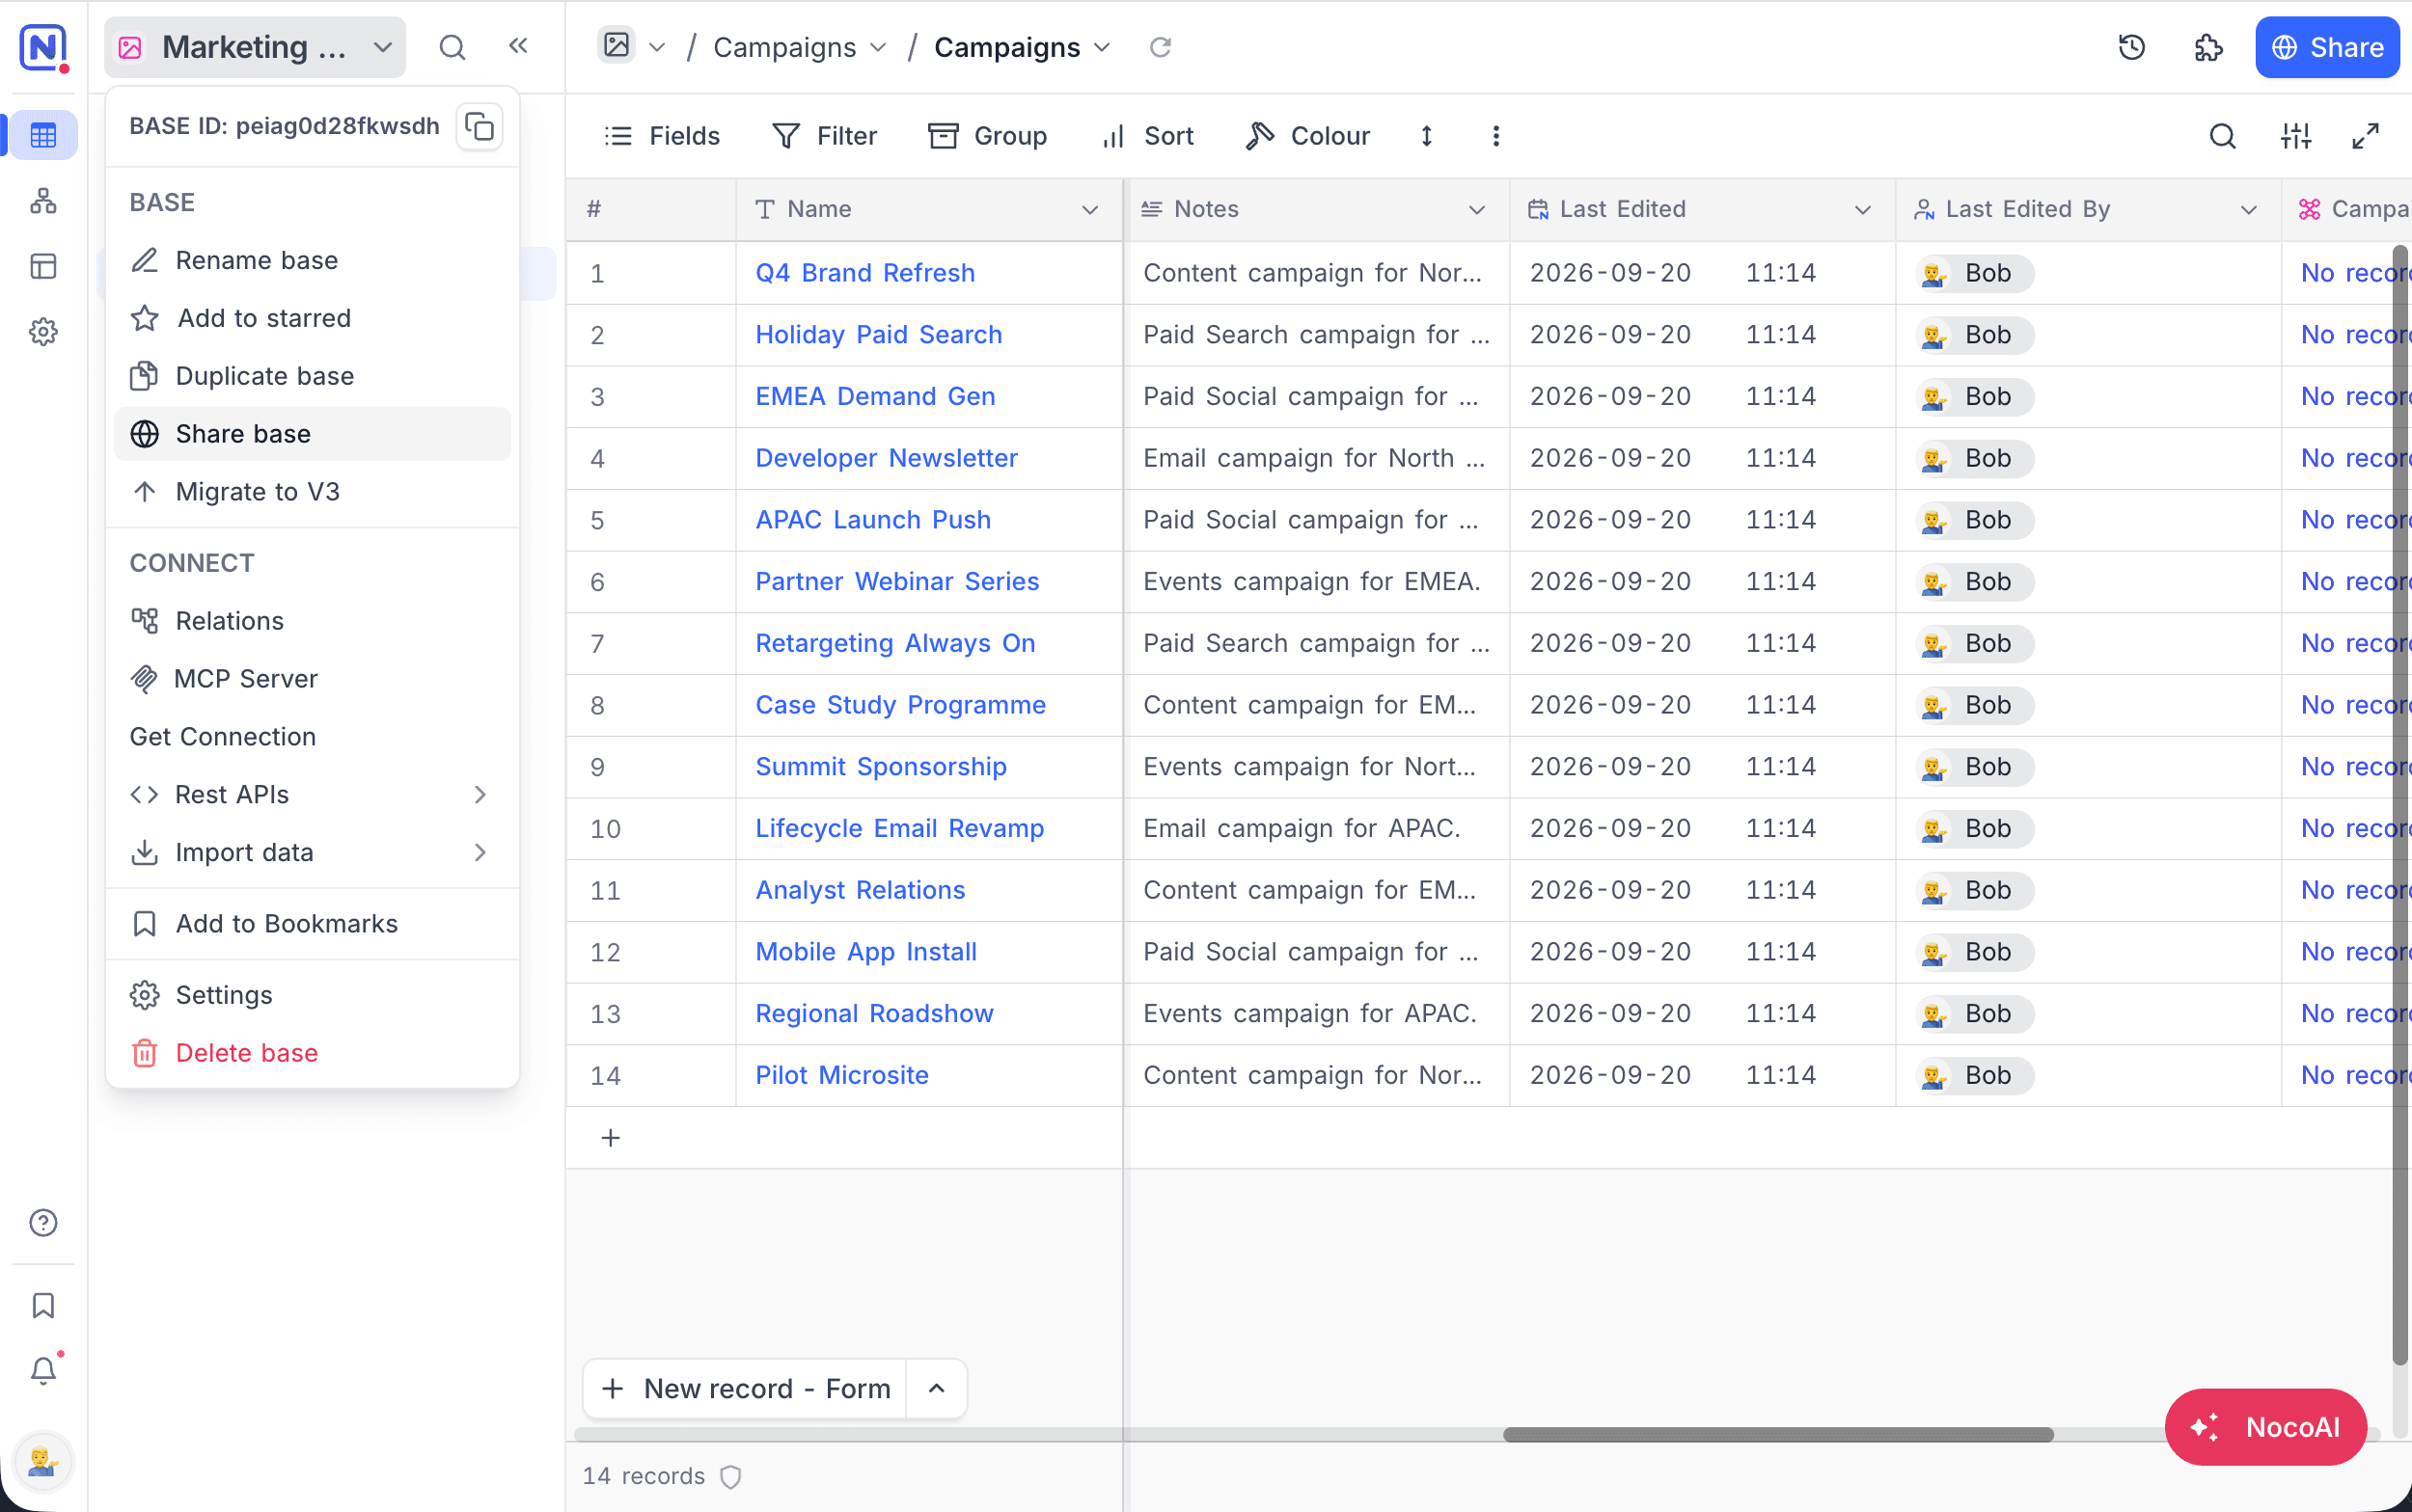The height and width of the screenshot is (1512, 2412).
Task: Reload the Campaigns view with refresh icon
Action: (1160, 47)
